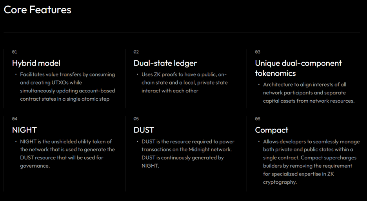Select the ZK proofs description paragraph
This screenshot has width=367, height=201.
(x=184, y=83)
